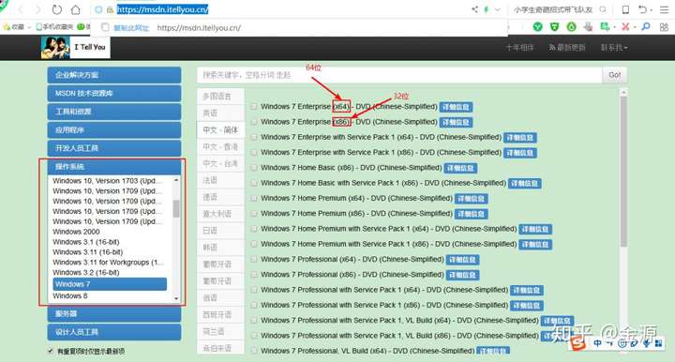Click the green lightning speed-mode icon
This screenshot has width=675, height=362.
click(487, 9)
